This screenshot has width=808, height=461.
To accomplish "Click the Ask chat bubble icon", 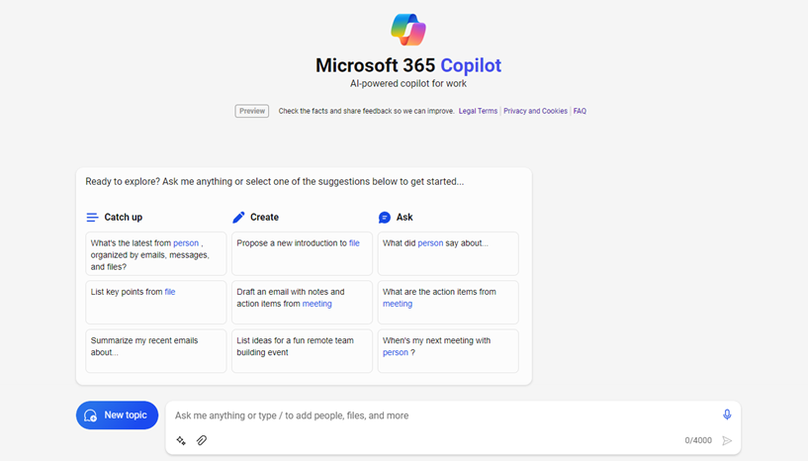I will tap(385, 218).
